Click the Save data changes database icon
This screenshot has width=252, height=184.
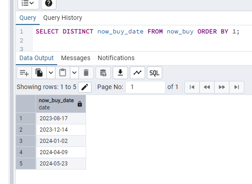[x=103, y=73]
